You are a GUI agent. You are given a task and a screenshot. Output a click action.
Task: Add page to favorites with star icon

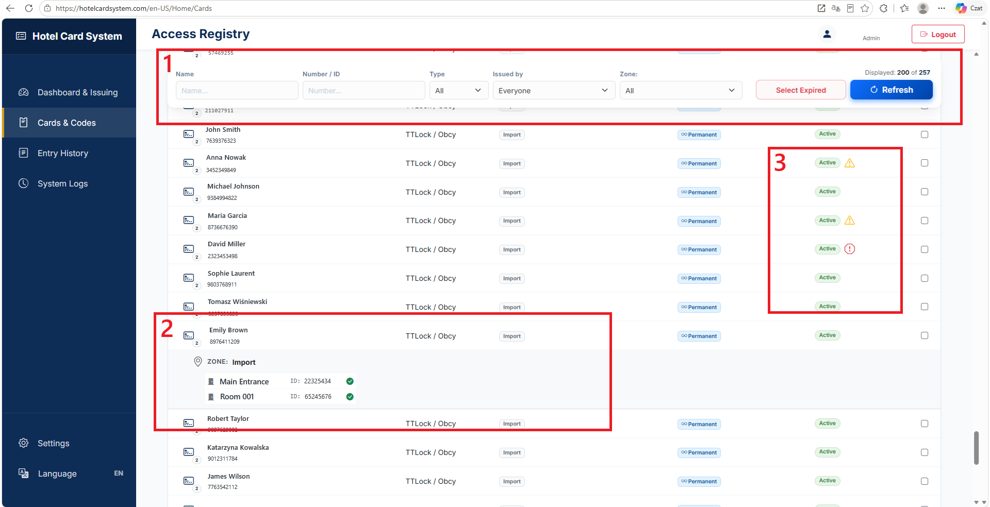click(x=865, y=8)
